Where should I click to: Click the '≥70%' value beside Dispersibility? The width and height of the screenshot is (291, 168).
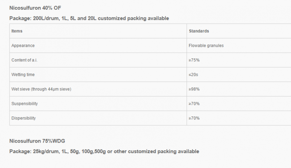(x=194, y=118)
